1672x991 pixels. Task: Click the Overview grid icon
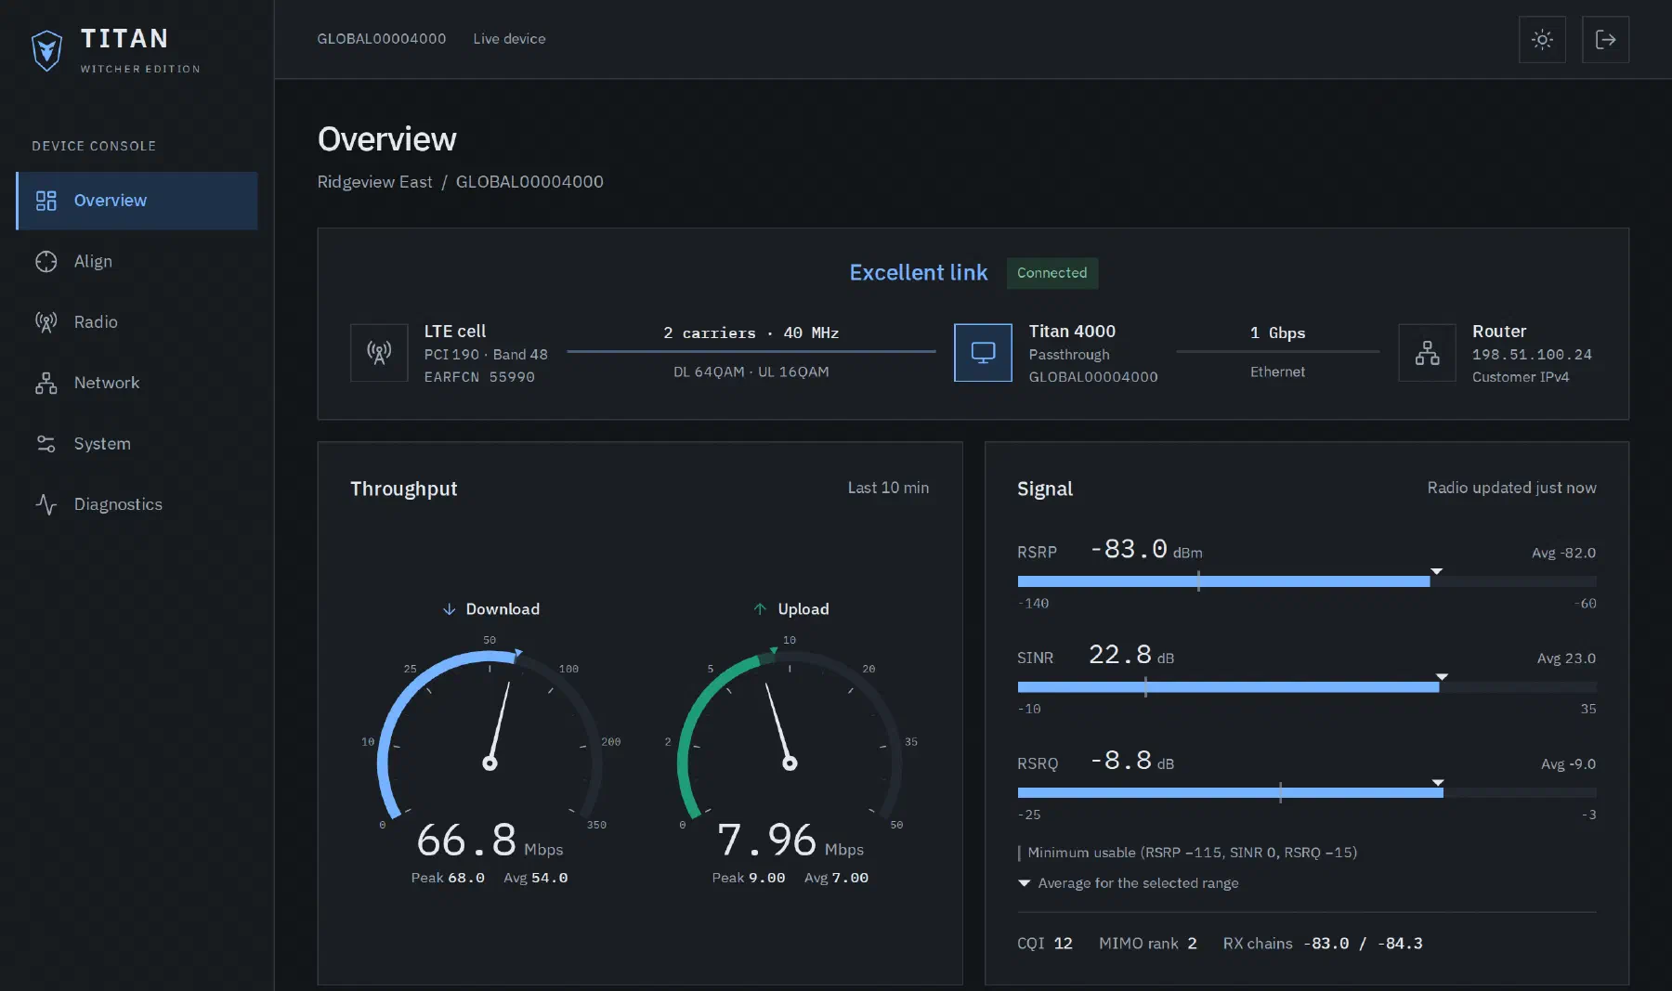(x=46, y=201)
